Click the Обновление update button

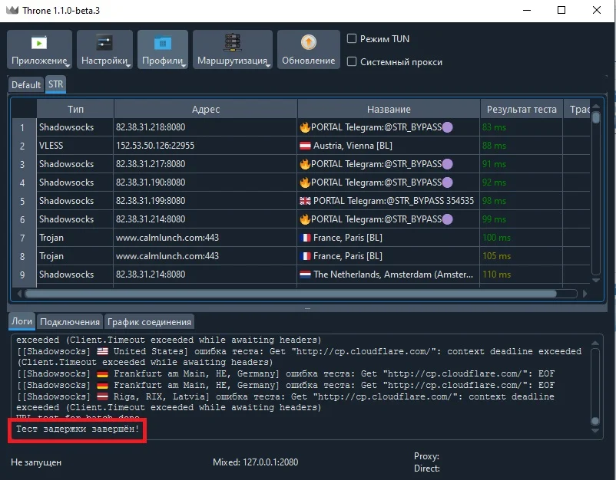(309, 49)
